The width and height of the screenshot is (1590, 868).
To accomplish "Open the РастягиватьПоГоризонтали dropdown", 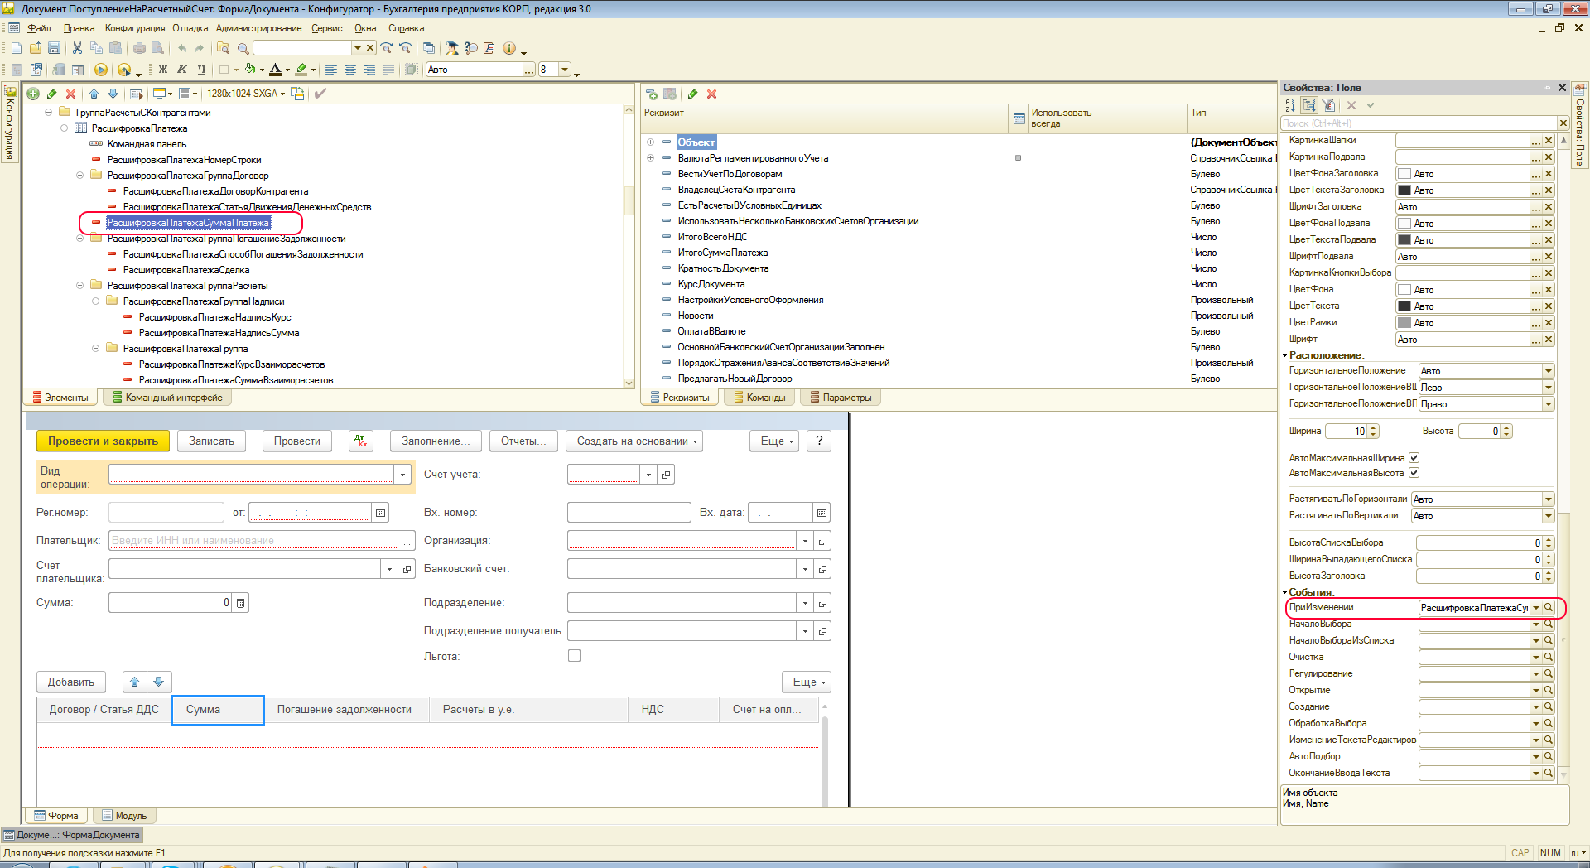I will tap(1548, 499).
